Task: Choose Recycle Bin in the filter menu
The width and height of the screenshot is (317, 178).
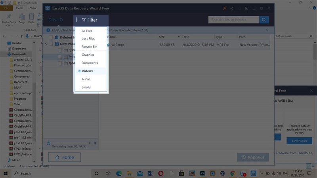Action: tap(90, 46)
